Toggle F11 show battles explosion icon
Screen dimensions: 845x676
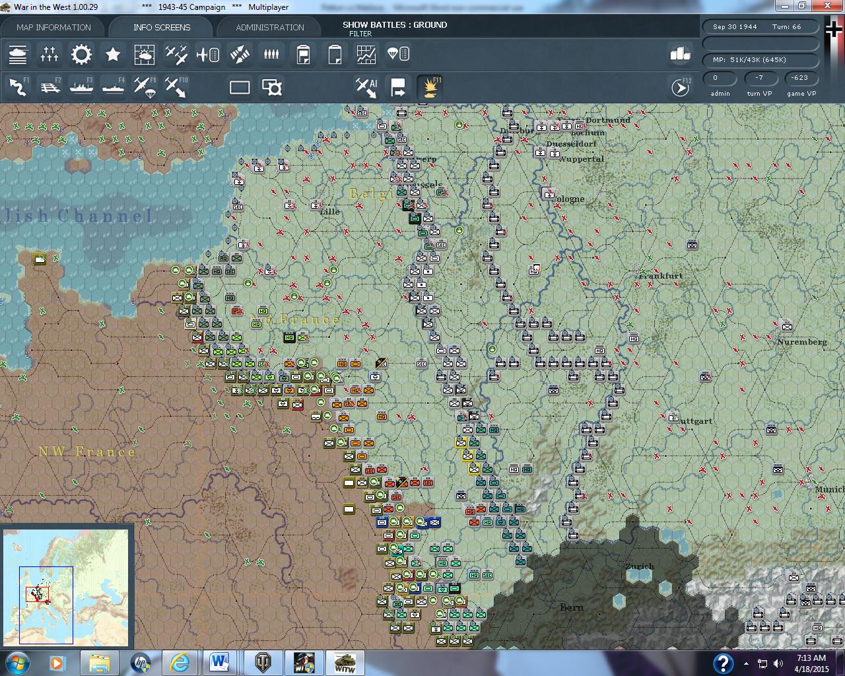tap(430, 87)
